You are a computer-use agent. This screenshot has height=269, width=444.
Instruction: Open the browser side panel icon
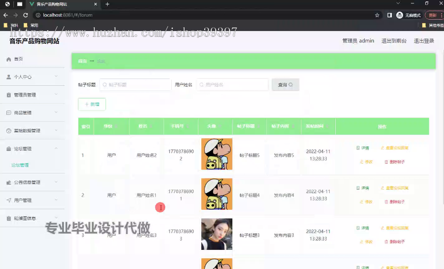(390, 15)
